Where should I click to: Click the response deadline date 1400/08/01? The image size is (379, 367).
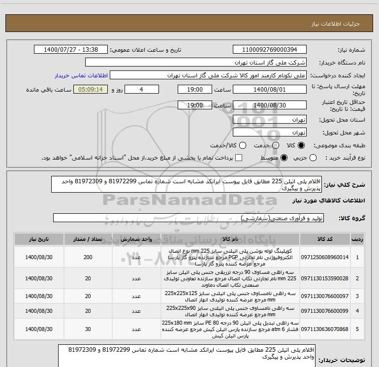pos(270,90)
